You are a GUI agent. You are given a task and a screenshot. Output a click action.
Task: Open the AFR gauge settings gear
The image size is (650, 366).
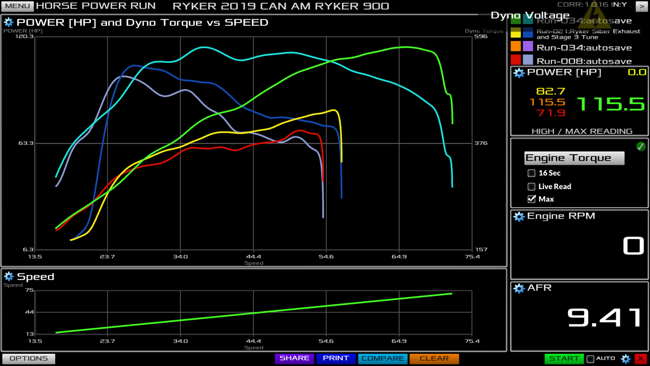[x=519, y=289]
